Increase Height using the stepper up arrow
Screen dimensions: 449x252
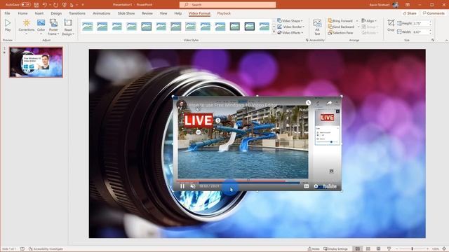[430, 22]
